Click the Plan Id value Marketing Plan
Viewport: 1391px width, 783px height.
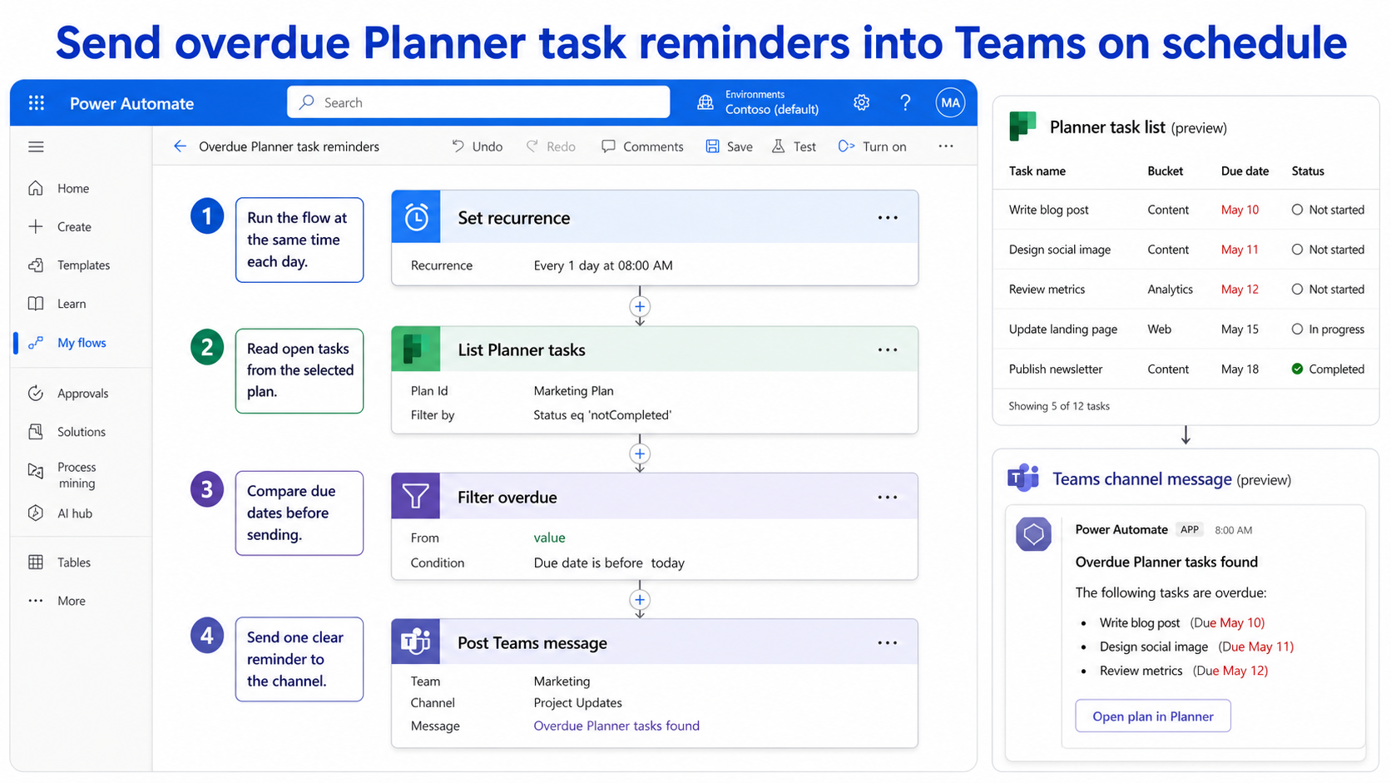point(573,391)
